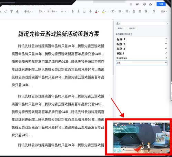Screen dimensions: 172x157
Task: Open the 默认字体 font dropdown
Action: pyautogui.click(x=52, y=11)
